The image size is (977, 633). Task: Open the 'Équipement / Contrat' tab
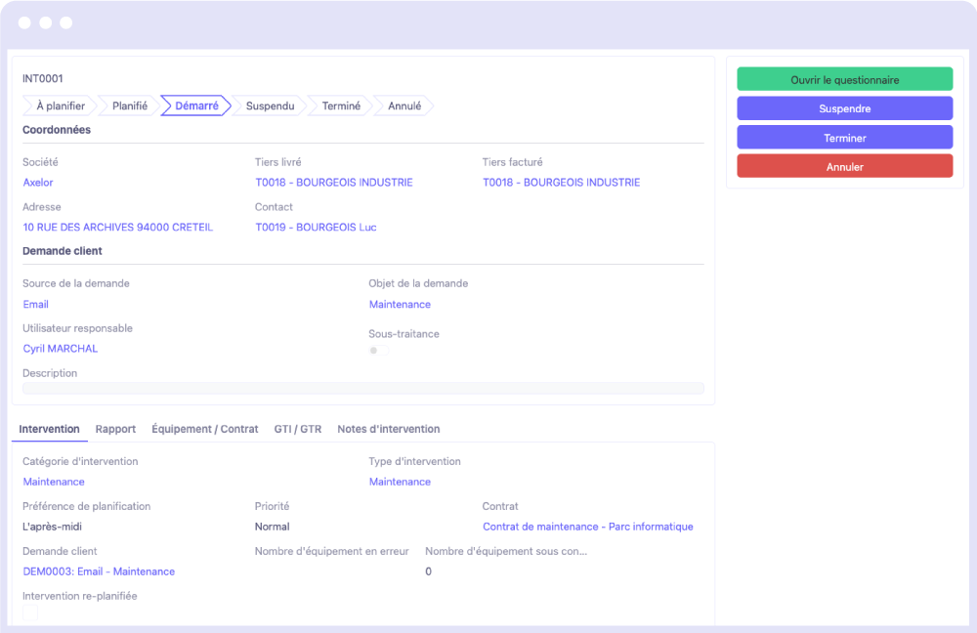point(205,429)
